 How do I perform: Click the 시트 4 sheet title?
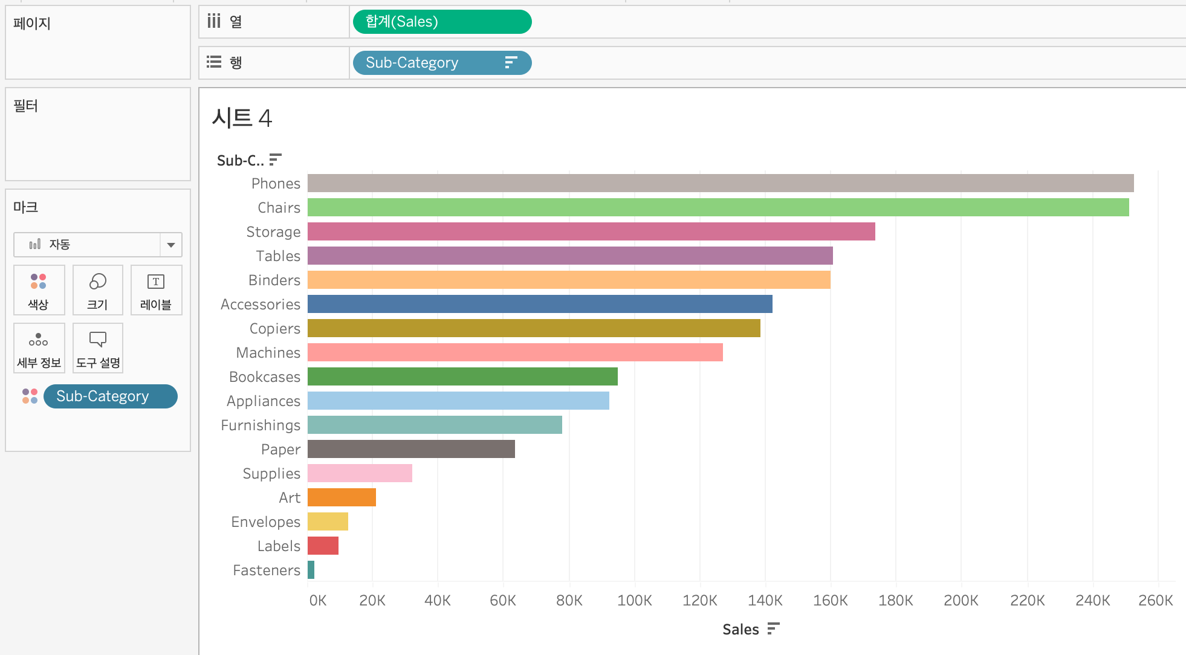pyautogui.click(x=242, y=117)
